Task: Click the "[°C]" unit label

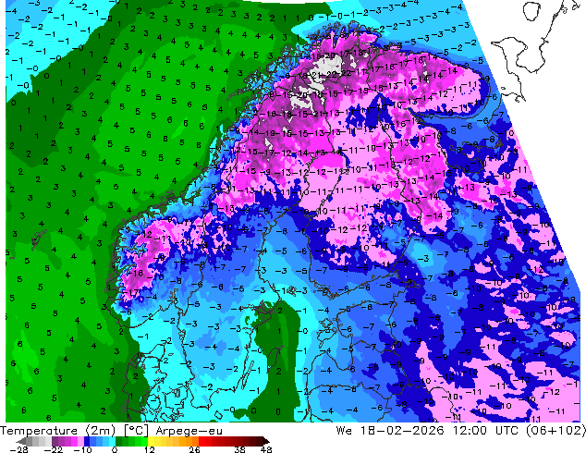Action: coord(136,431)
